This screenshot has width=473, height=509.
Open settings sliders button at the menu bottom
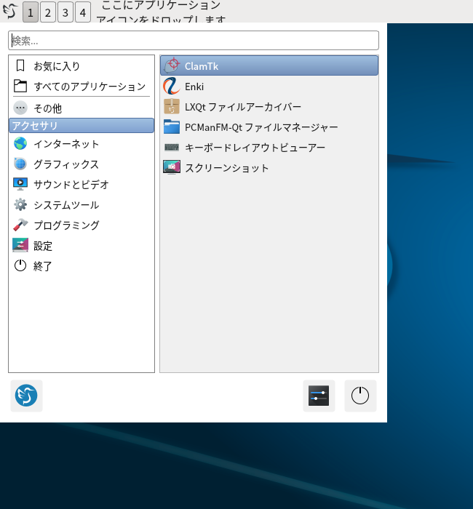319,396
